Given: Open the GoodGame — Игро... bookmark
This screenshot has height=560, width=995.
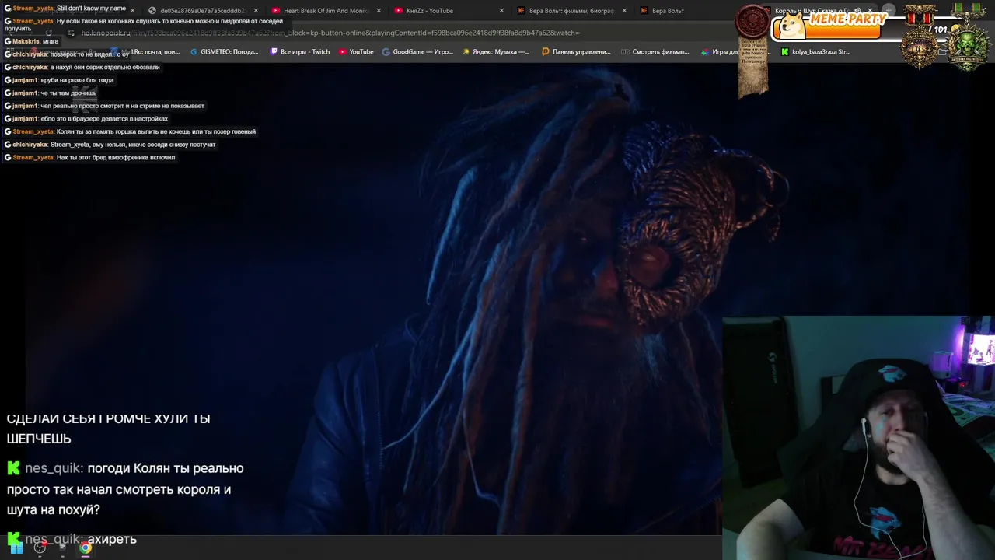Looking at the screenshot, I should point(417,52).
